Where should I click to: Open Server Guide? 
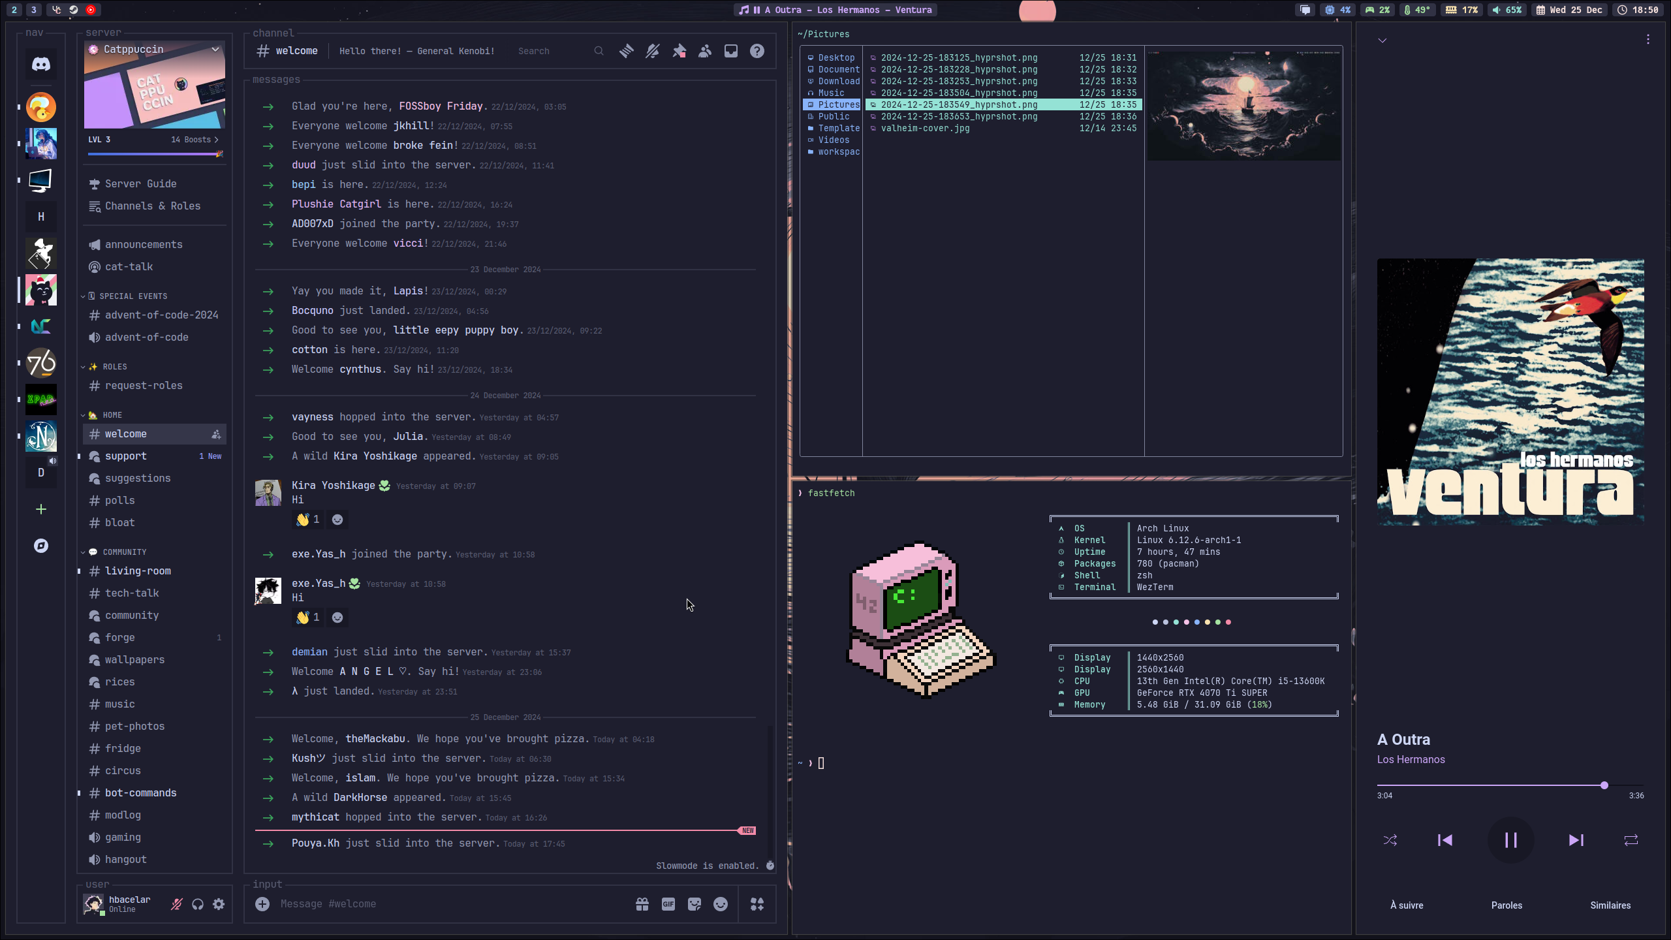pos(154,184)
